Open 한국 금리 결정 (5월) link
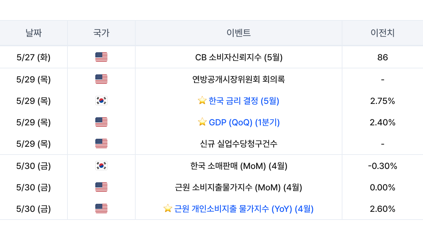This screenshot has width=423, height=240. pos(244,101)
